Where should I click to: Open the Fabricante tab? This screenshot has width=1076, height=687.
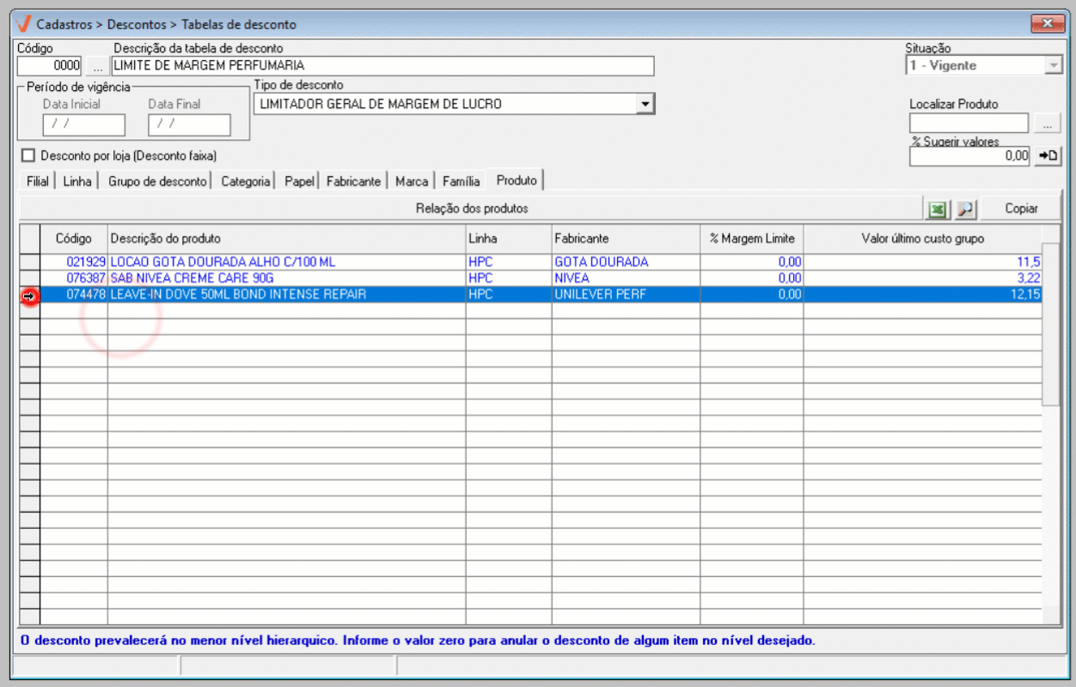(x=353, y=181)
